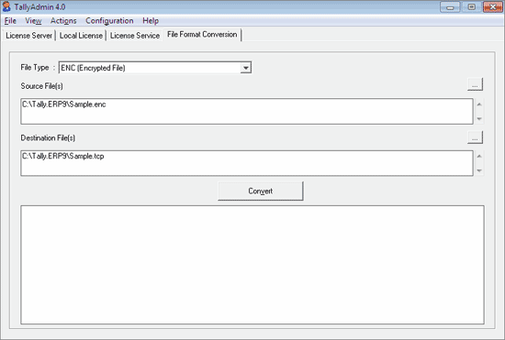Click down arrow beside Destination File(s) box

(x=479, y=170)
